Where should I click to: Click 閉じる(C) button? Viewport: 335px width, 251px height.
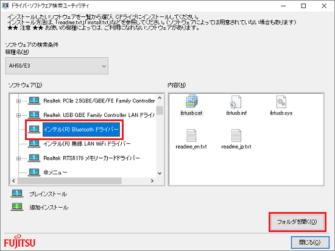(310, 242)
